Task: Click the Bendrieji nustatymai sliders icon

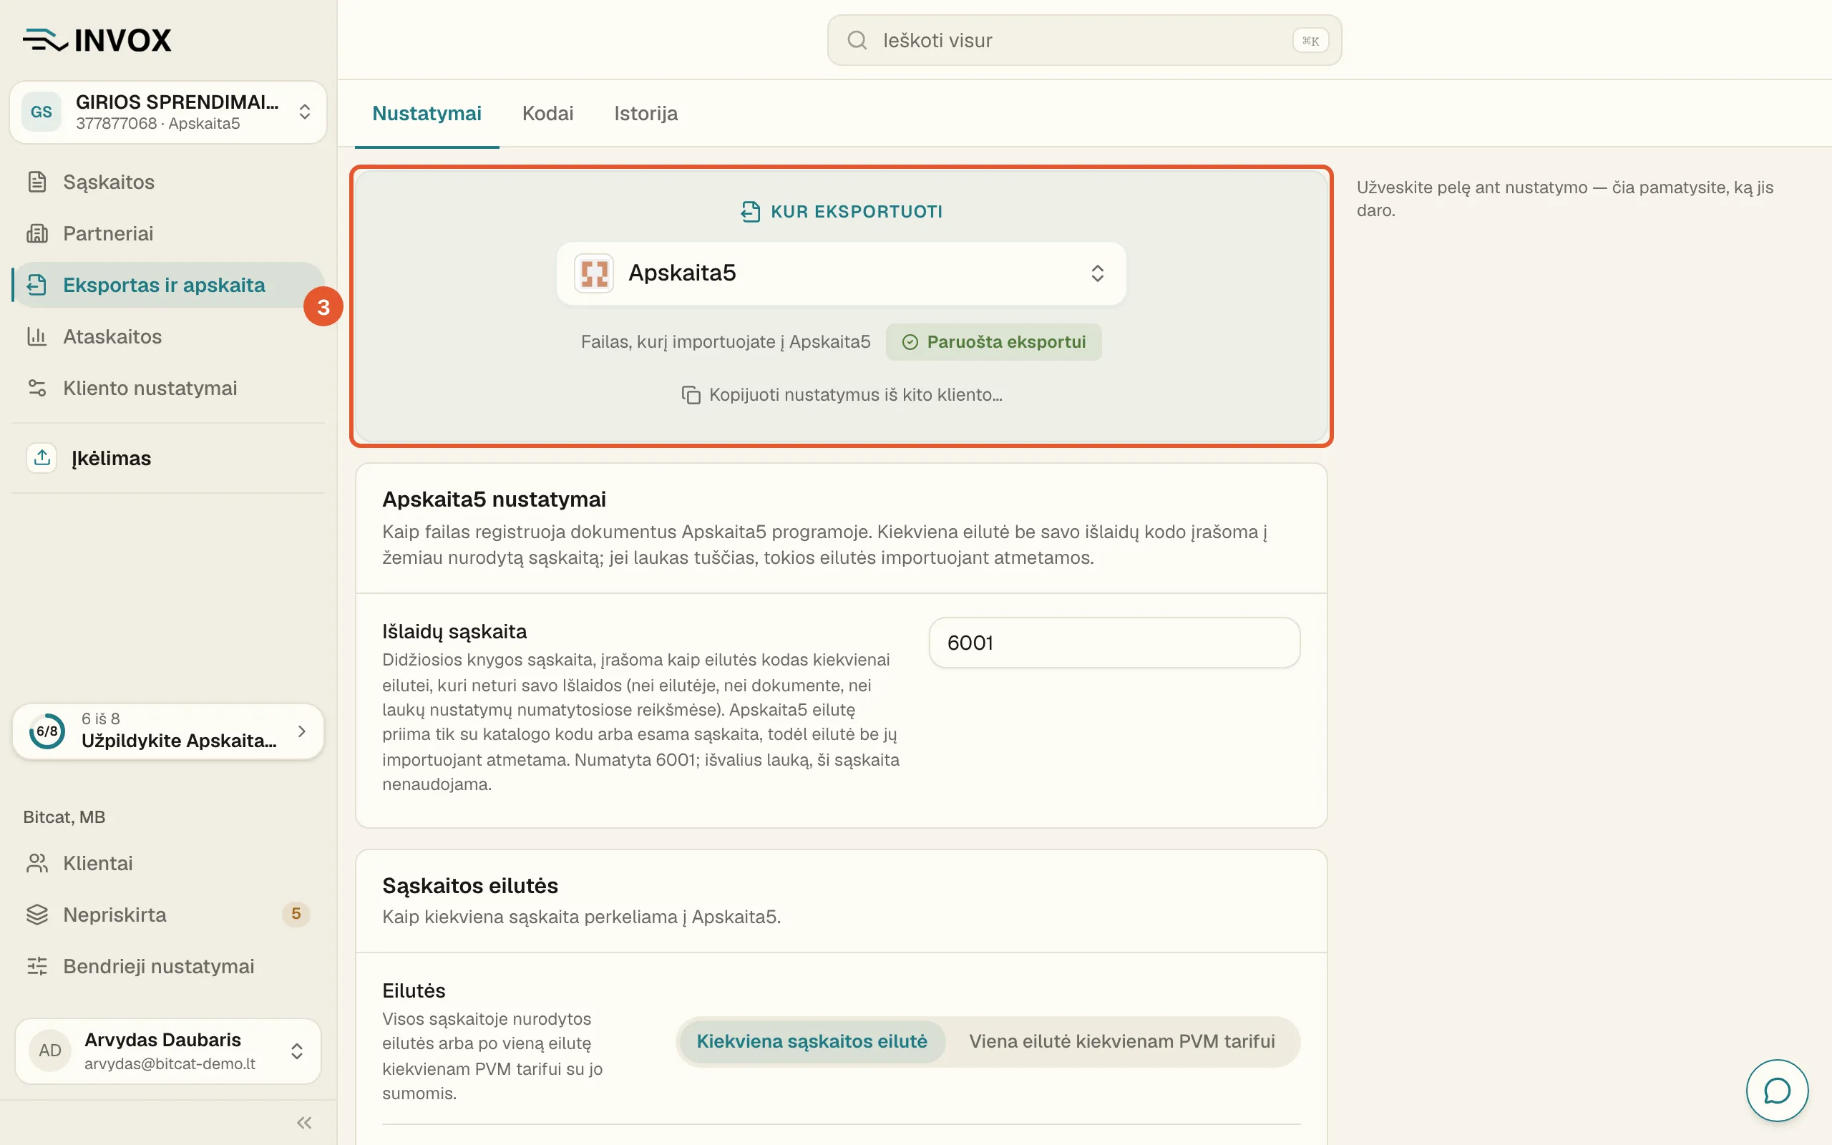Action: click(37, 966)
